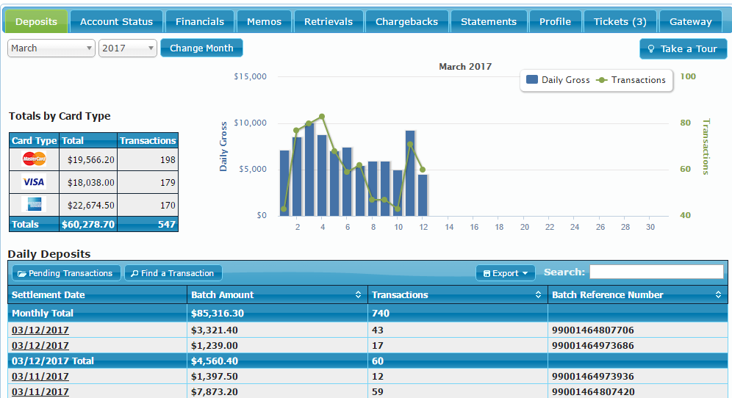Click the MasterCard logo icon
Image resolution: width=732 pixels, height=398 pixels.
(34, 159)
